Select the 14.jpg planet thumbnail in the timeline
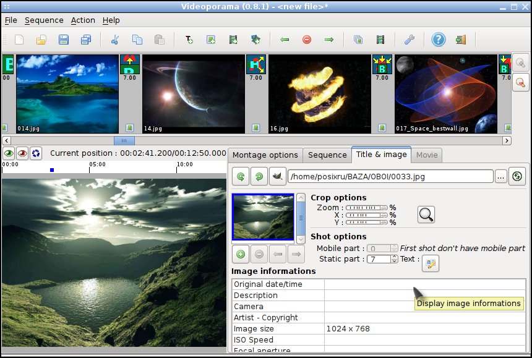The image size is (532, 358). click(x=194, y=94)
